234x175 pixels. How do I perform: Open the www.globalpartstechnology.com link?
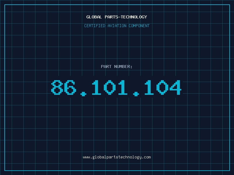[117, 157]
